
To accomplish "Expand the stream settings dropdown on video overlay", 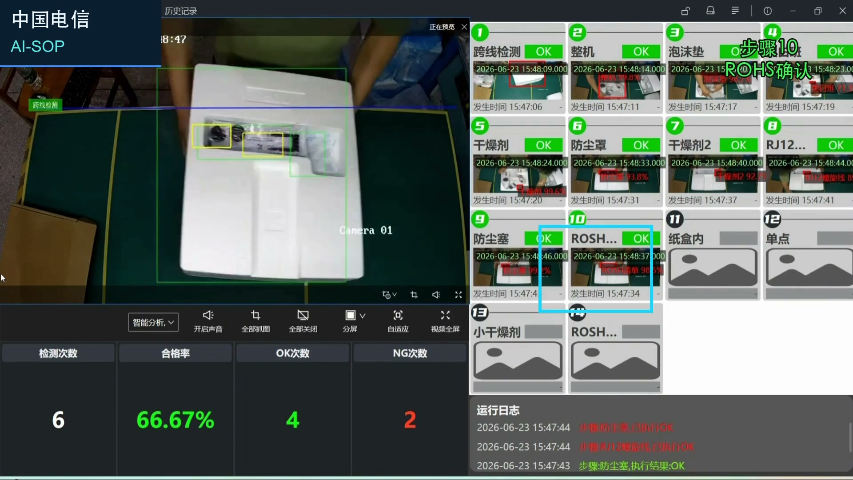I will click(389, 295).
